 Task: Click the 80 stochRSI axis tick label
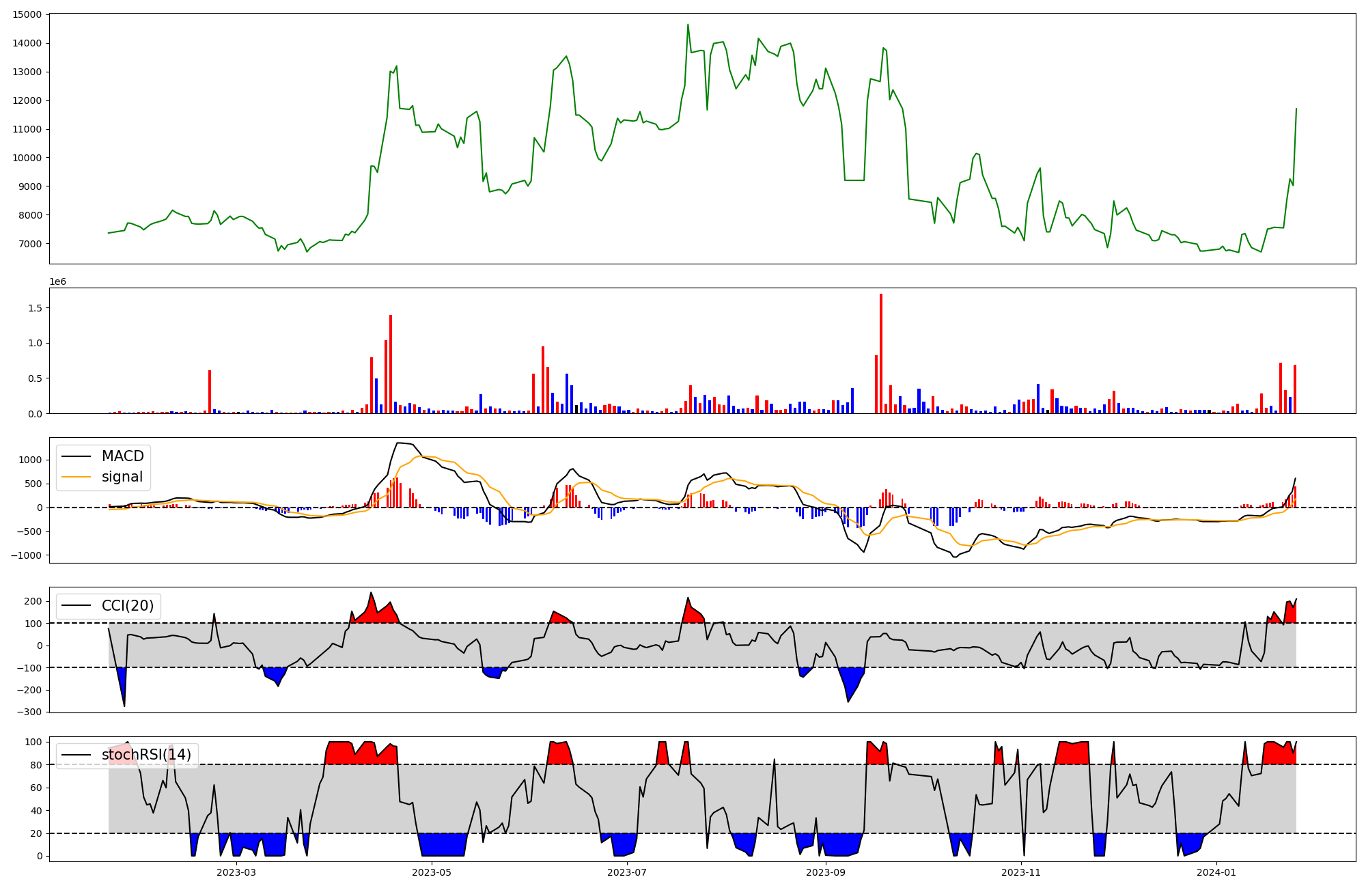tap(36, 765)
